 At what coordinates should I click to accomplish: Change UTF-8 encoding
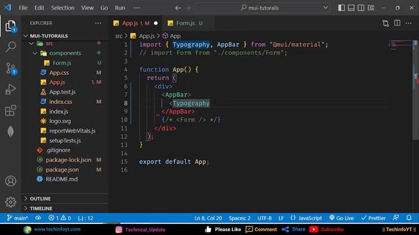[x=264, y=218]
